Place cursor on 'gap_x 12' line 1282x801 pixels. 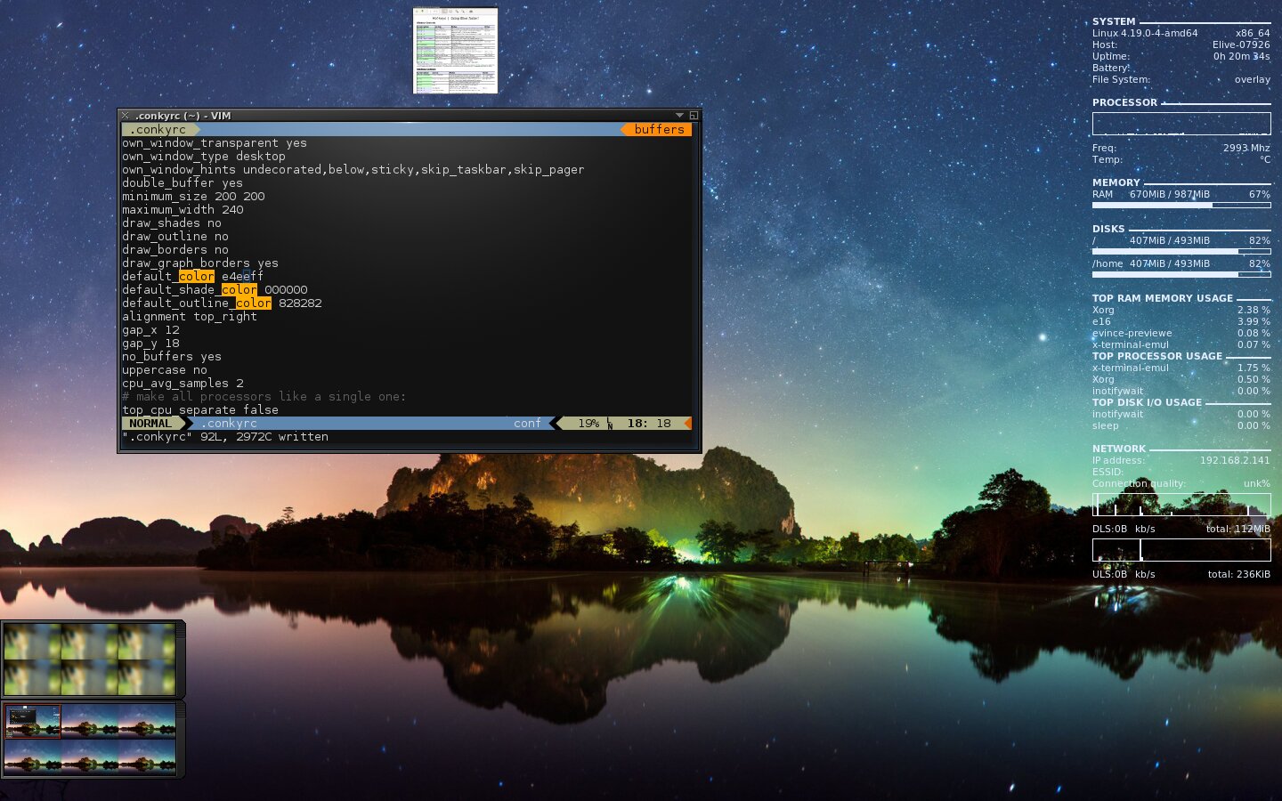point(150,330)
